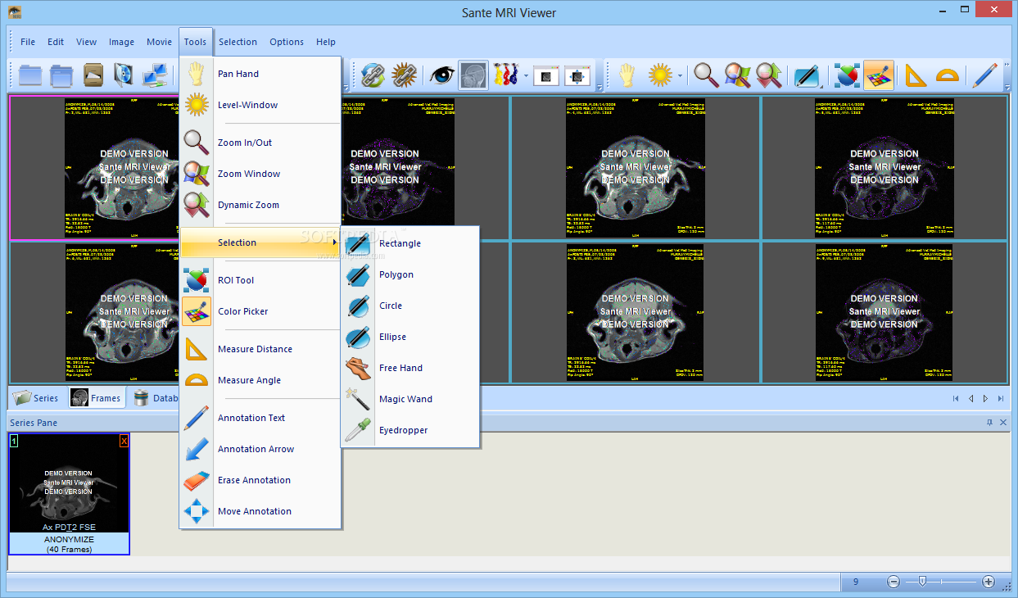Pick Magic Wand from the Selection submenu
The width and height of the screenshot is (1018, 598).
coord(410,399)
